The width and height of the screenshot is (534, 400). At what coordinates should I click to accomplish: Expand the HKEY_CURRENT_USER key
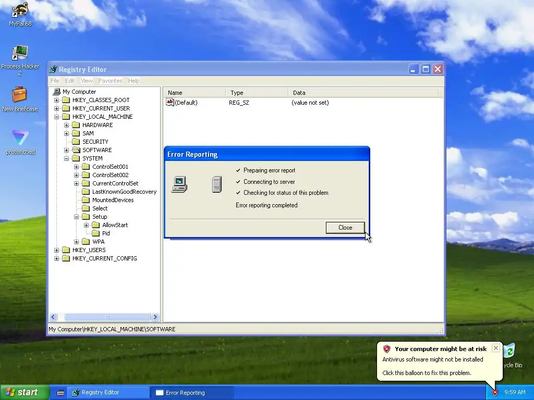pyautogui.click(x=56, y=108)
